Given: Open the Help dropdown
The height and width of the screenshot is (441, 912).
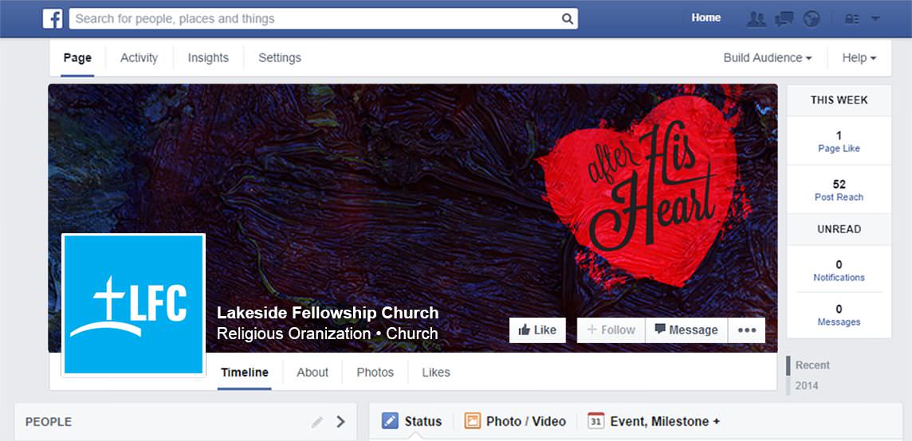Looking at the screenshot, I should (x=859, y=57).
